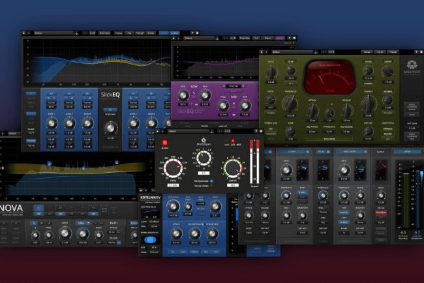
Task: Select L/R channel mode in DeEdger
Action: click(233, 141)
